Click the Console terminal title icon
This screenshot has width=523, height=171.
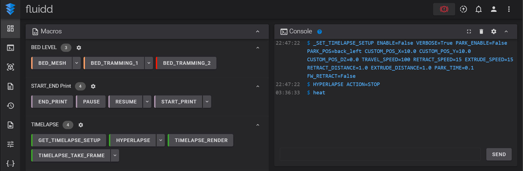[x=284, y=32]
